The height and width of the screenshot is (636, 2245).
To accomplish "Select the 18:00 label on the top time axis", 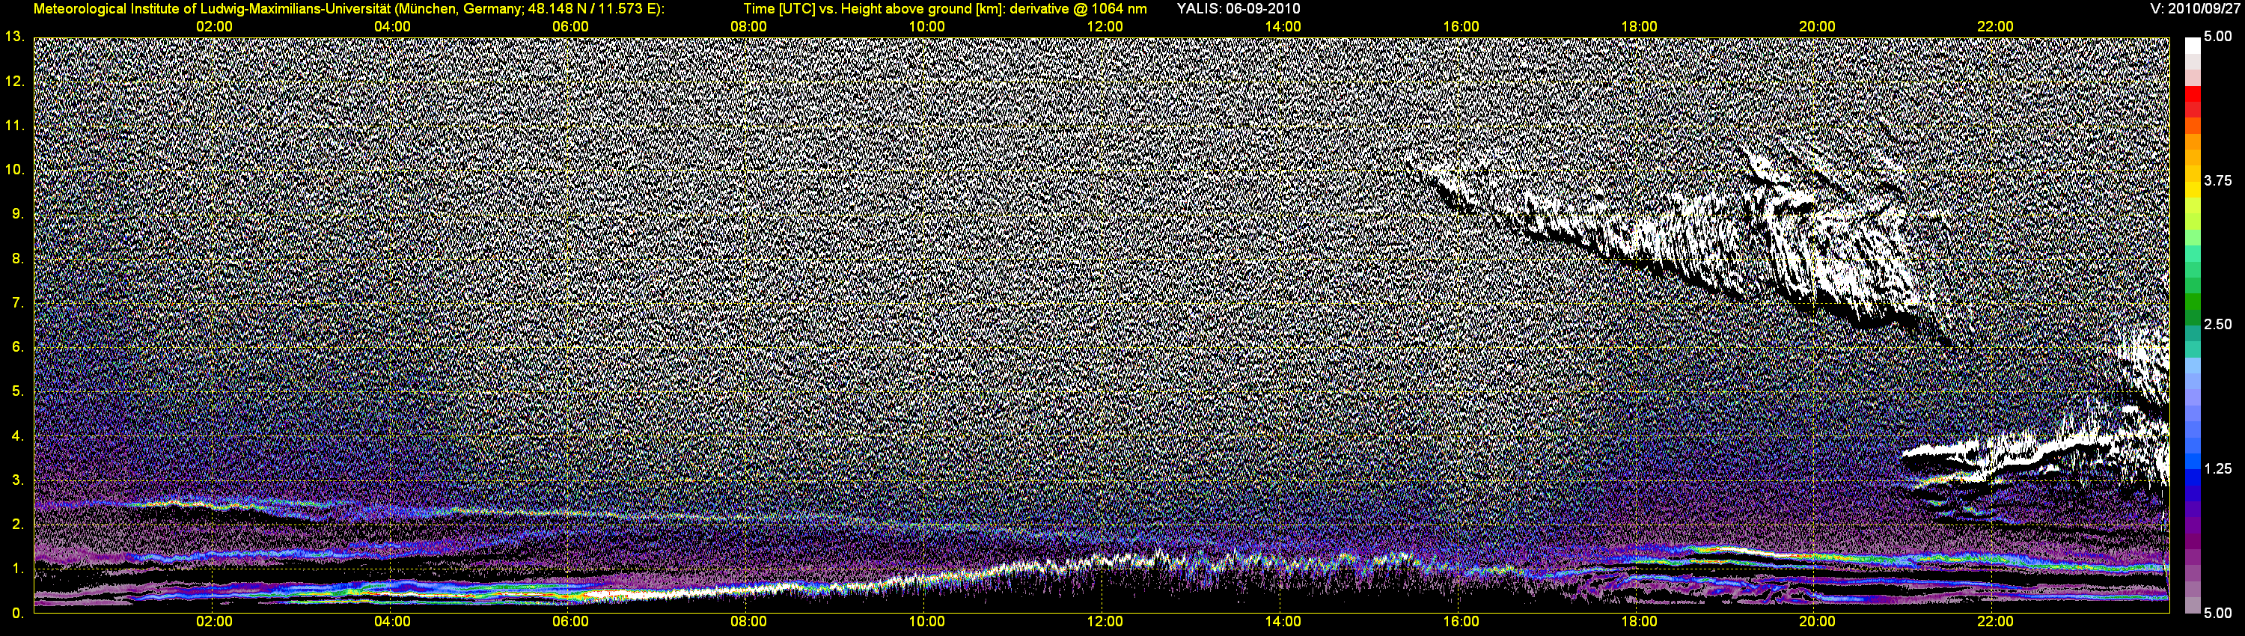I will pos(1640,27).
